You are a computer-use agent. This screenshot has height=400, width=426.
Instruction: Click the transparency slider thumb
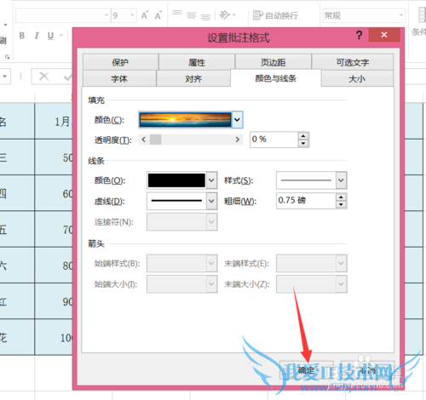pyautogui.click(x=155, y=140)
